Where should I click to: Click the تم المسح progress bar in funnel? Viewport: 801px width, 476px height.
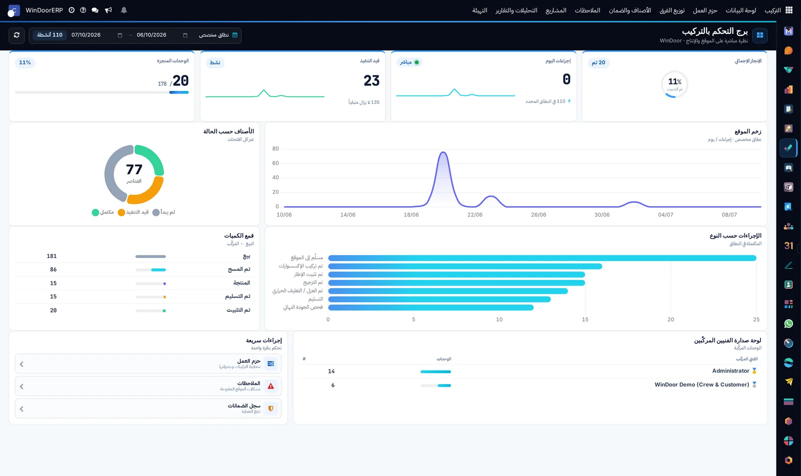(151, 269)
